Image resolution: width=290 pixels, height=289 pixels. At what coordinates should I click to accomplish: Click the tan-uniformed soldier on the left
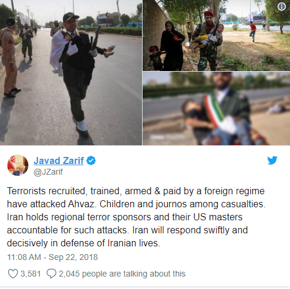coord(9,57)
